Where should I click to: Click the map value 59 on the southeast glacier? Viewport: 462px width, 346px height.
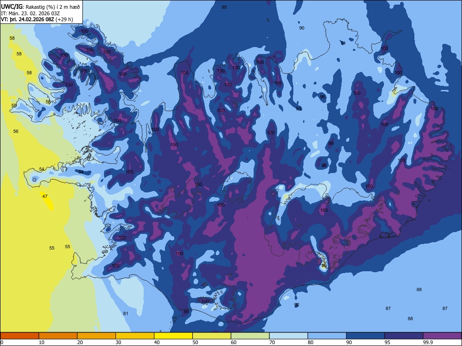coord(324,266)
